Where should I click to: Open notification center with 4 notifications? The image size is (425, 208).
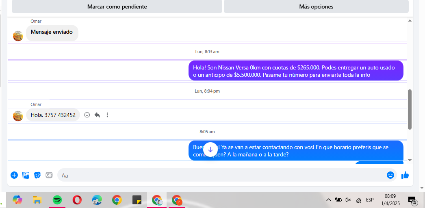(x=412, y=200)
